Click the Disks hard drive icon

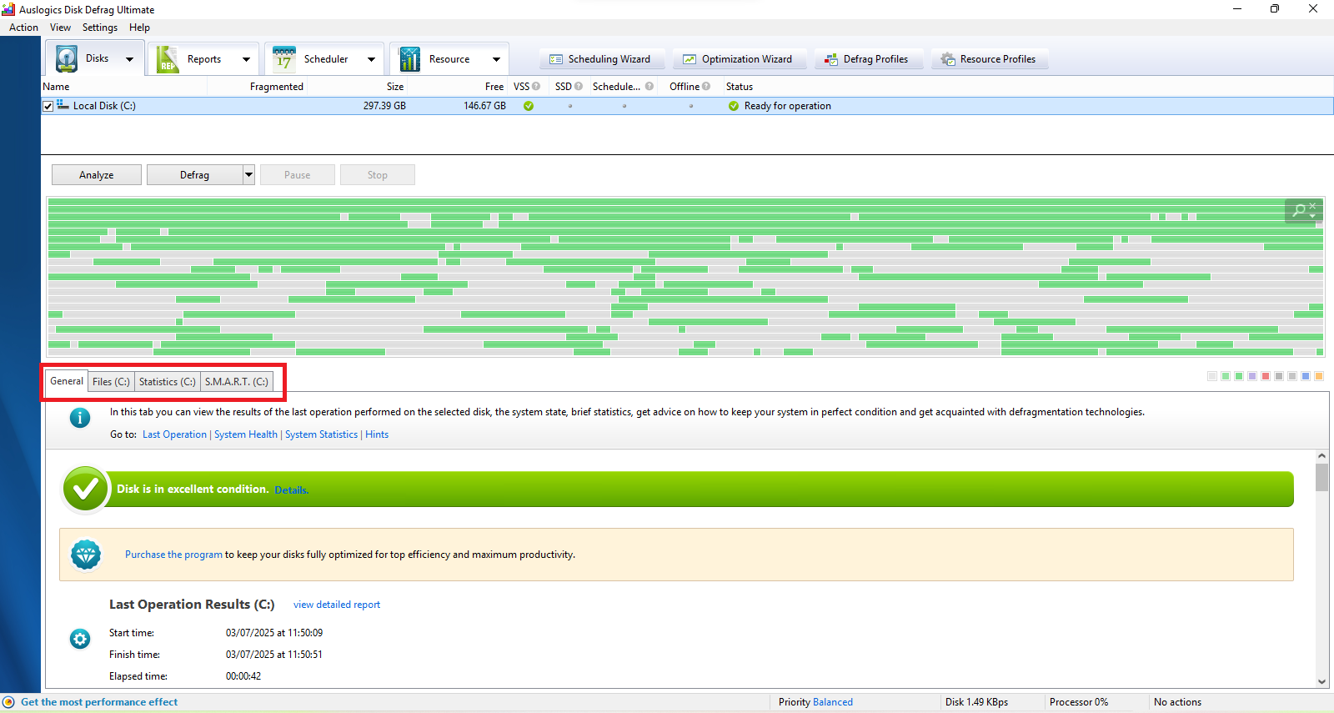click(x=67, y=59)
